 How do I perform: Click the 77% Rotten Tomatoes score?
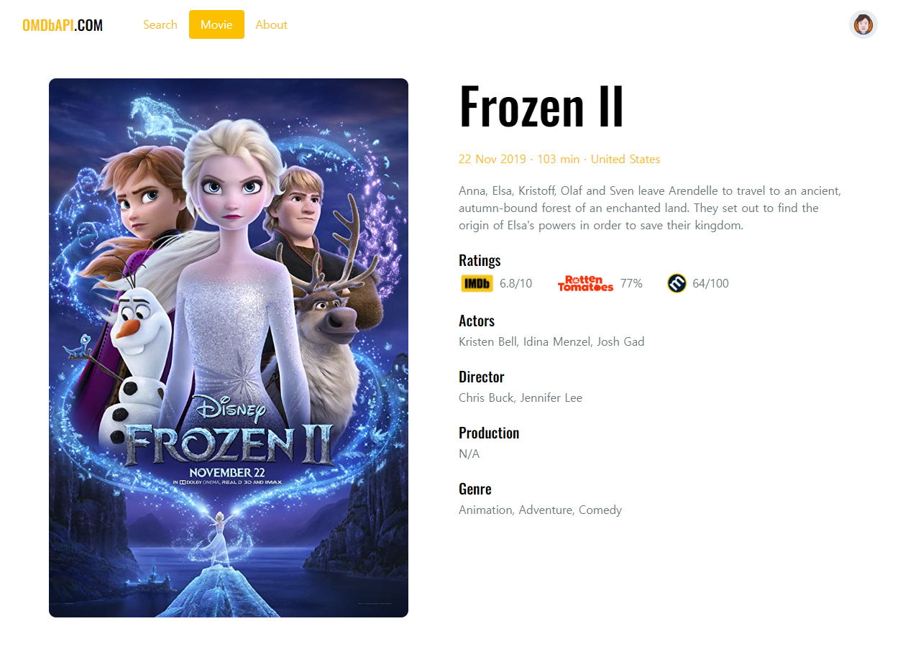point(631,283)
